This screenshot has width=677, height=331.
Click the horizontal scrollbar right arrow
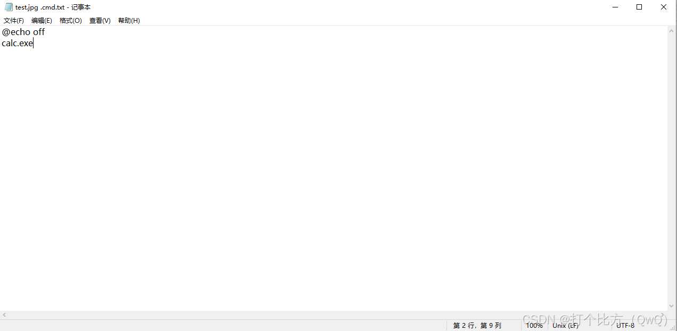[663, 315]
